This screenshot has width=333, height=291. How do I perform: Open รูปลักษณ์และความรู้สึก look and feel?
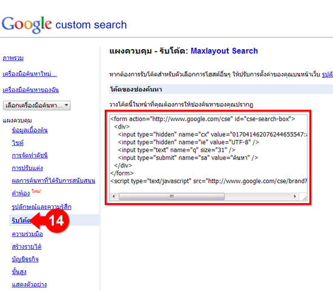[42, 207]
